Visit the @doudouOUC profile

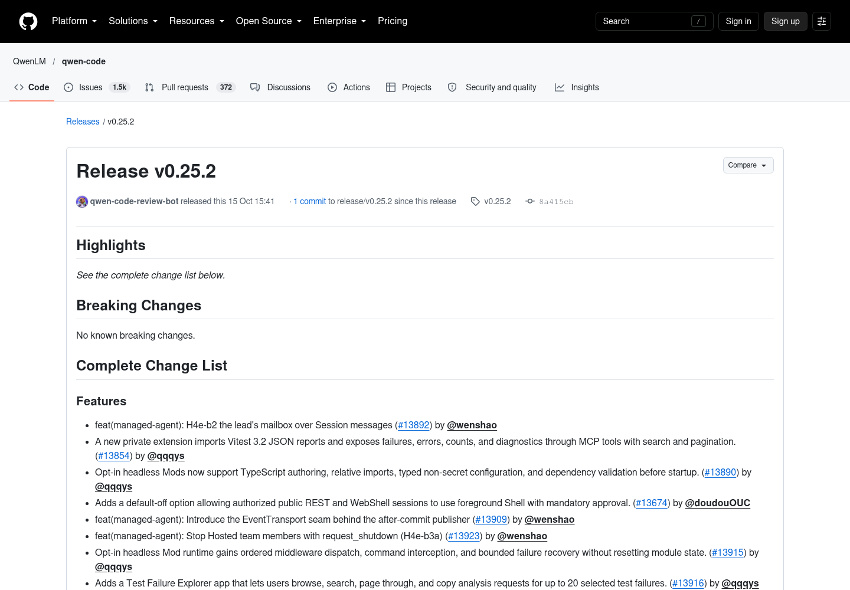click(718, 503)
